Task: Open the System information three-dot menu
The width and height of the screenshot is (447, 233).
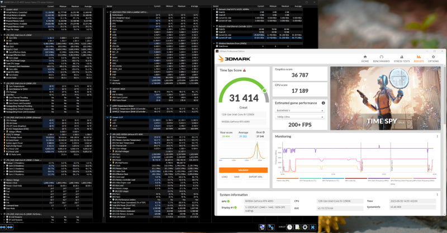Action: click(x=437, y=195)
